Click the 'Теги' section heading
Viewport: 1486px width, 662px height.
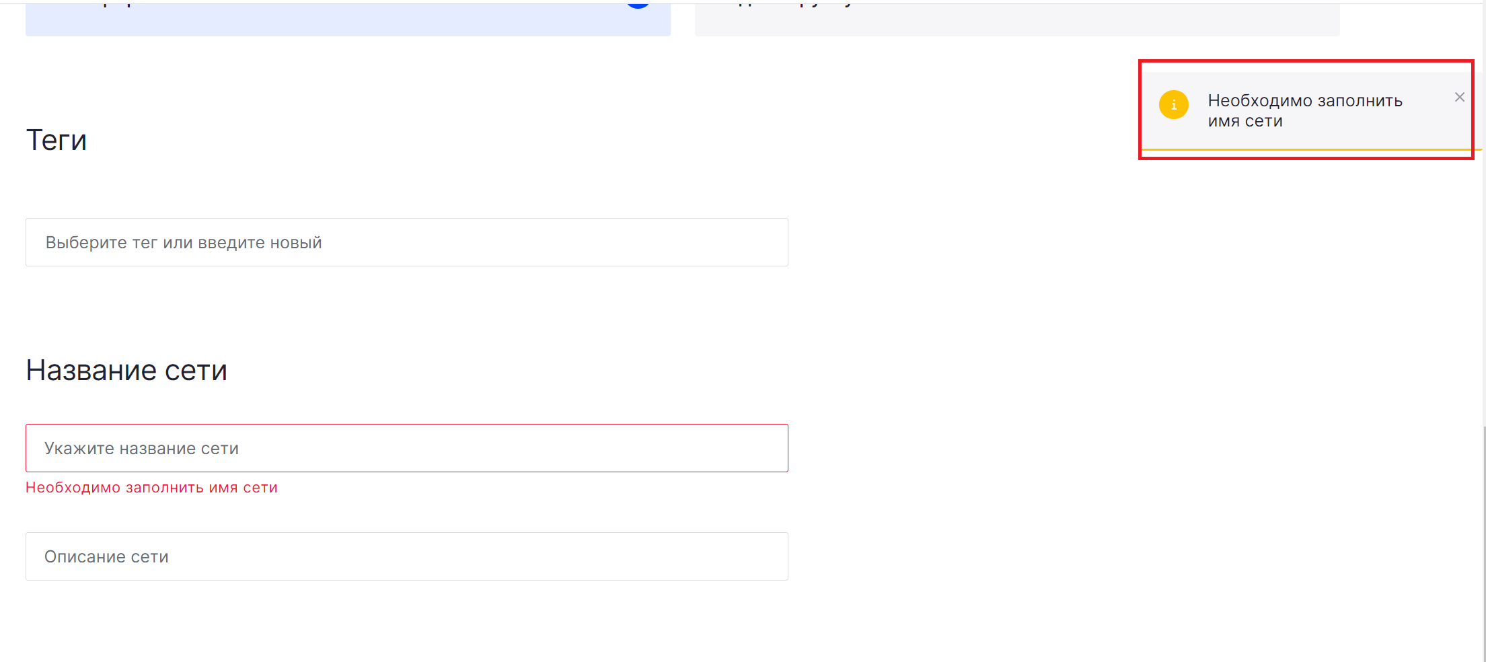pyautogui.click(x=57, y=140)
